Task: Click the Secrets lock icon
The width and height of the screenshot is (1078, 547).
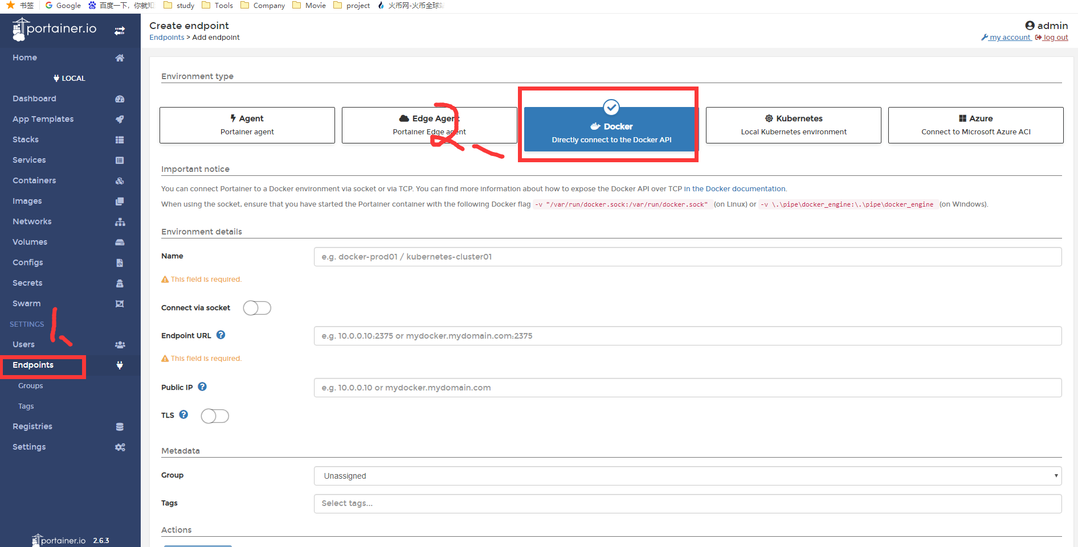Action: point(120,283)
